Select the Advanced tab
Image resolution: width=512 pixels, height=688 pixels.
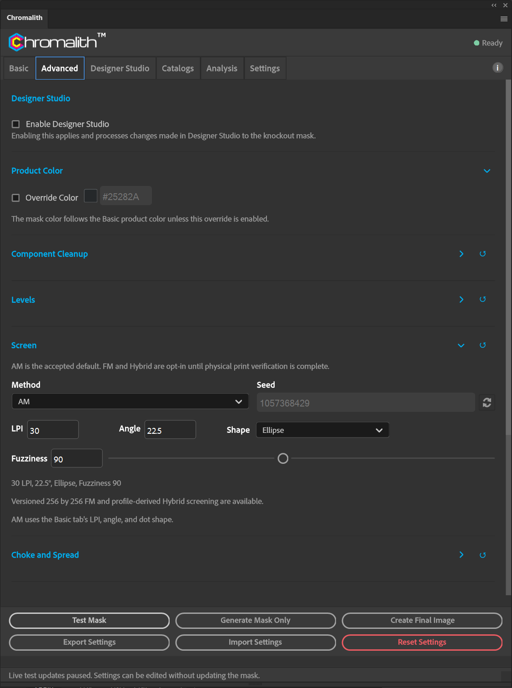[60, 68]
